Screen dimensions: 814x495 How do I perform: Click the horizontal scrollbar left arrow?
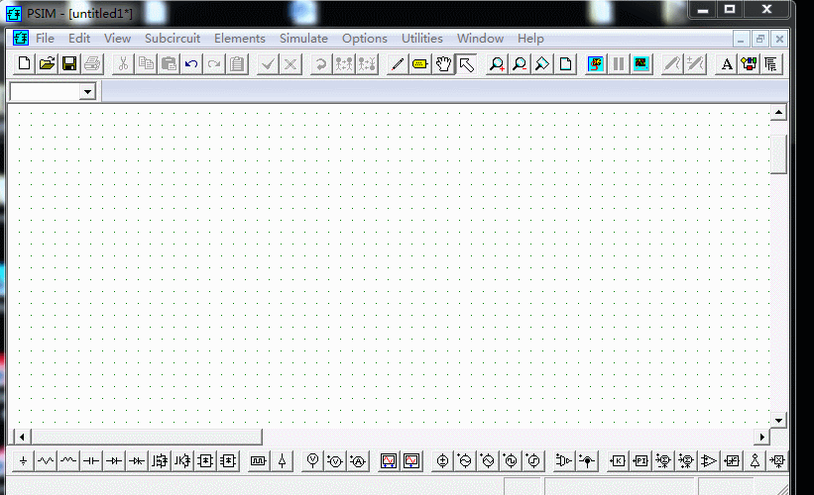pos(22,437)
